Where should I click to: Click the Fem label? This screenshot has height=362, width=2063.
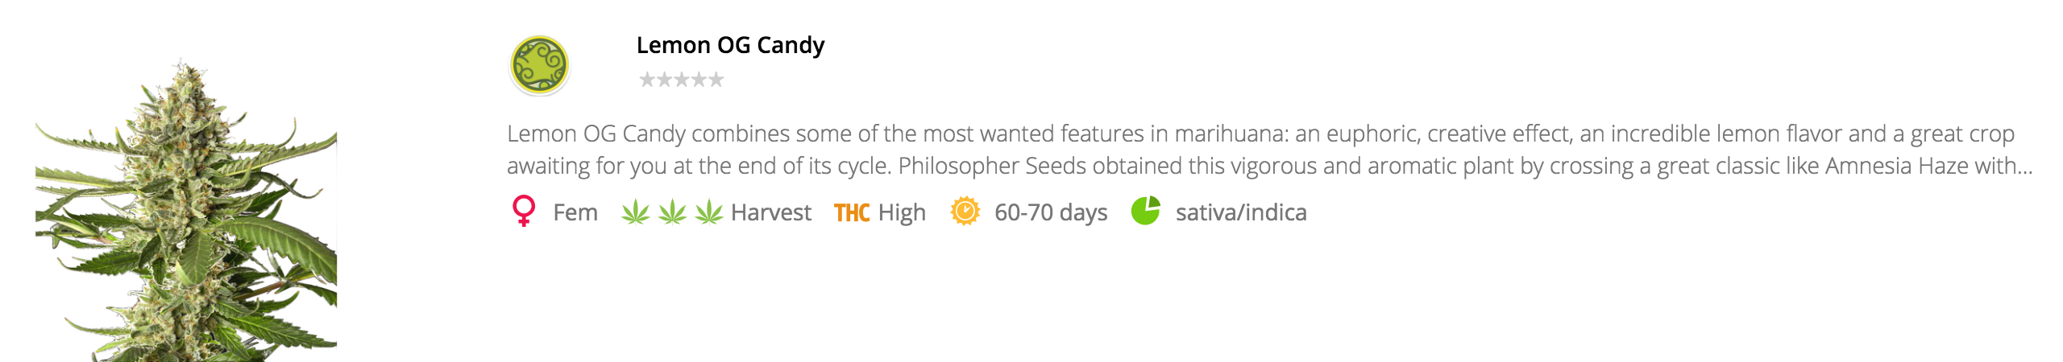[575, 212]
